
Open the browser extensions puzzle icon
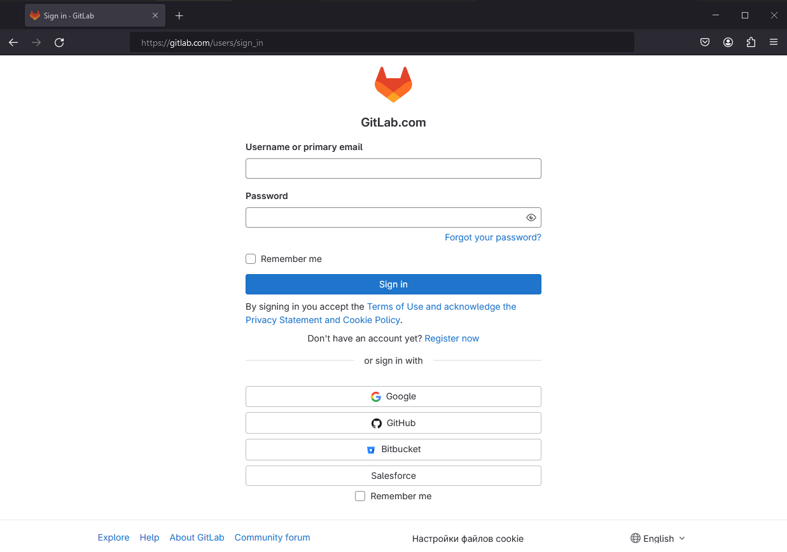tap(751, 43)
